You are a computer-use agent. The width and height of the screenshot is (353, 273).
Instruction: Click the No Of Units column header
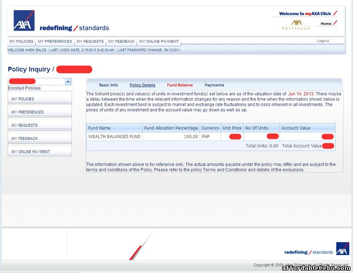point(261,128)
